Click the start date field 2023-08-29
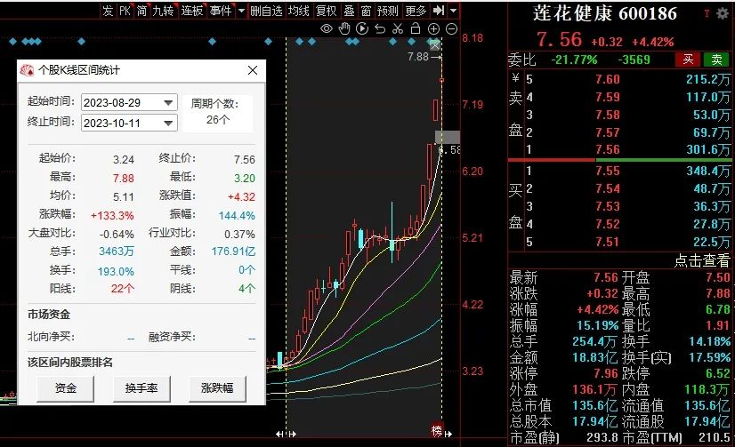 point(129,102)
